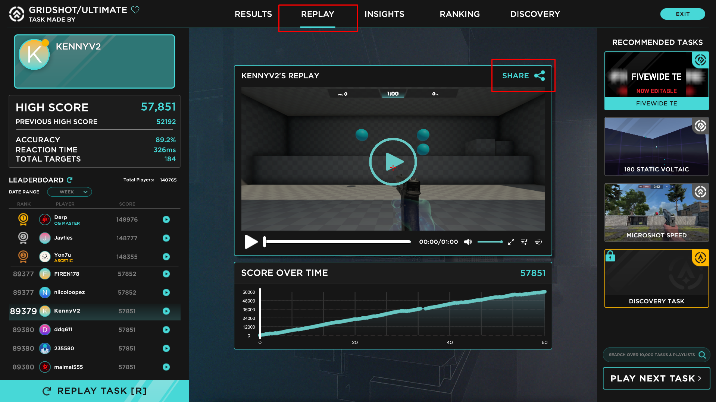Click the Rank column header
This screenshot has height=402, width=716.
[24, 204]
